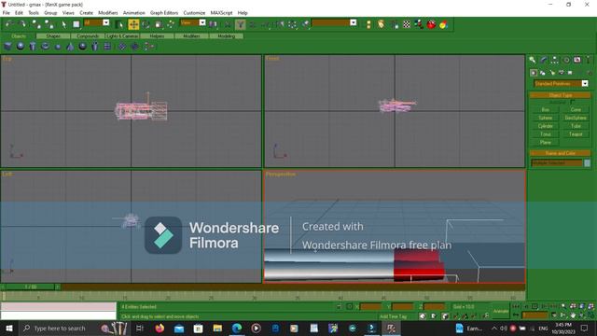Open the Graph Editors menu
This screenshot has width=597, height=336.
[x=164, y=12]
